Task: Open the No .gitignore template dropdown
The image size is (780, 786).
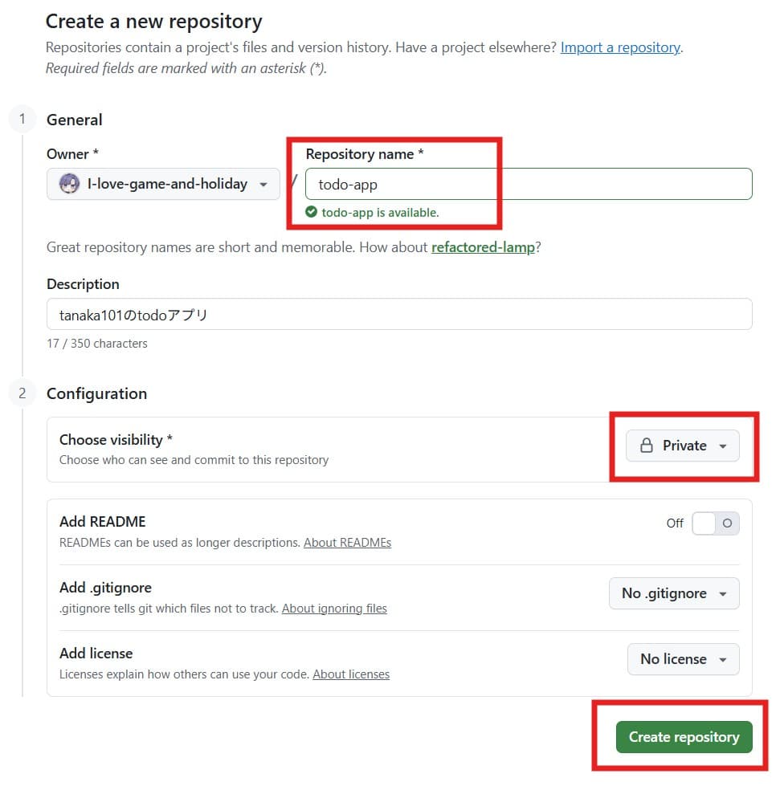Action: pyautogui.click(x=674, y=593)
